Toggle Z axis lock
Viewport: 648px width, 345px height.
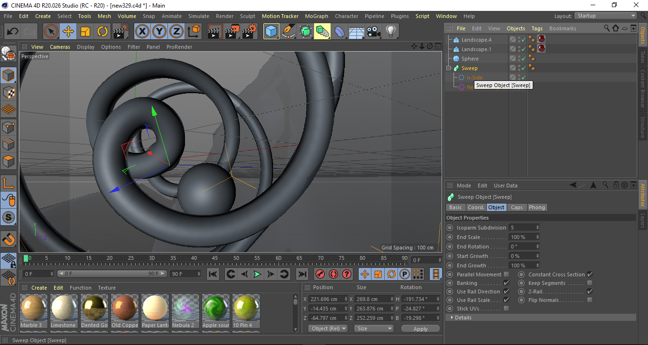click(176, 32)
